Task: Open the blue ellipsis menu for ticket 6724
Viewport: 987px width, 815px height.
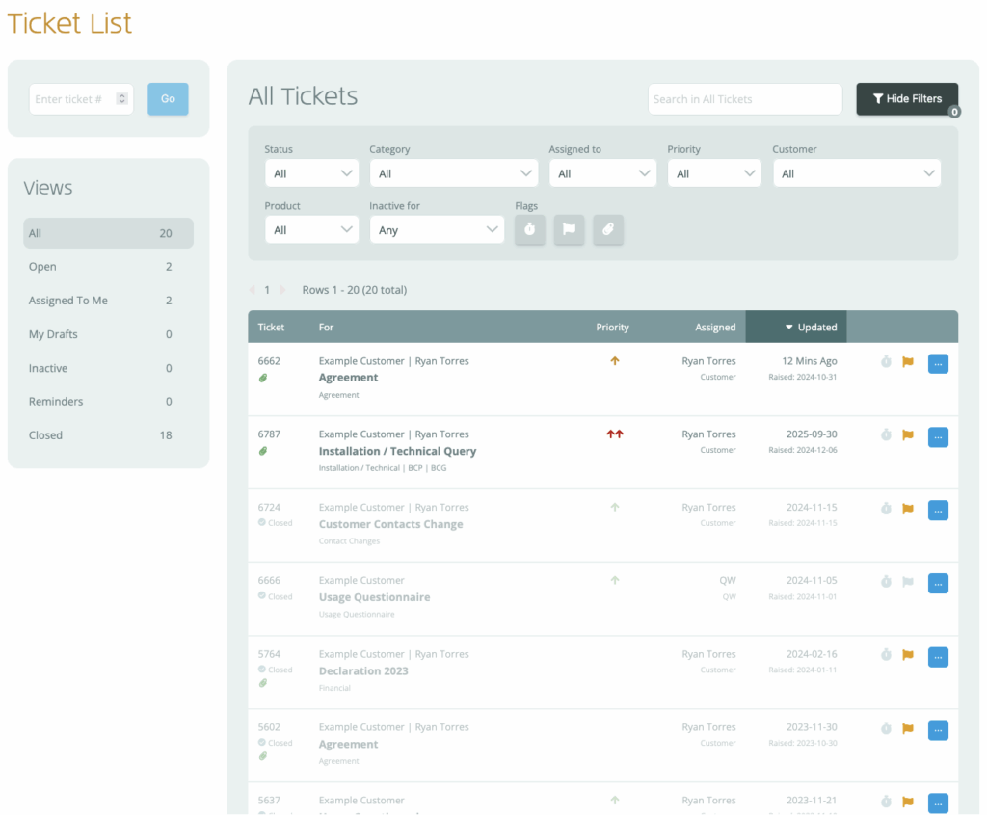Action: click(938, 510)
